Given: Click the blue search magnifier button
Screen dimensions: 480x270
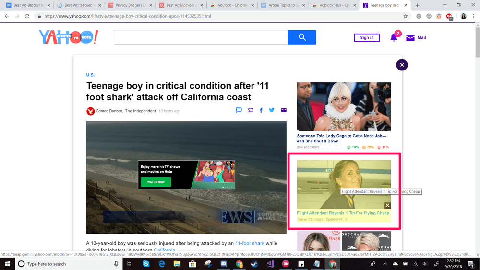Looking at the screenshot, I should (302, 37).
